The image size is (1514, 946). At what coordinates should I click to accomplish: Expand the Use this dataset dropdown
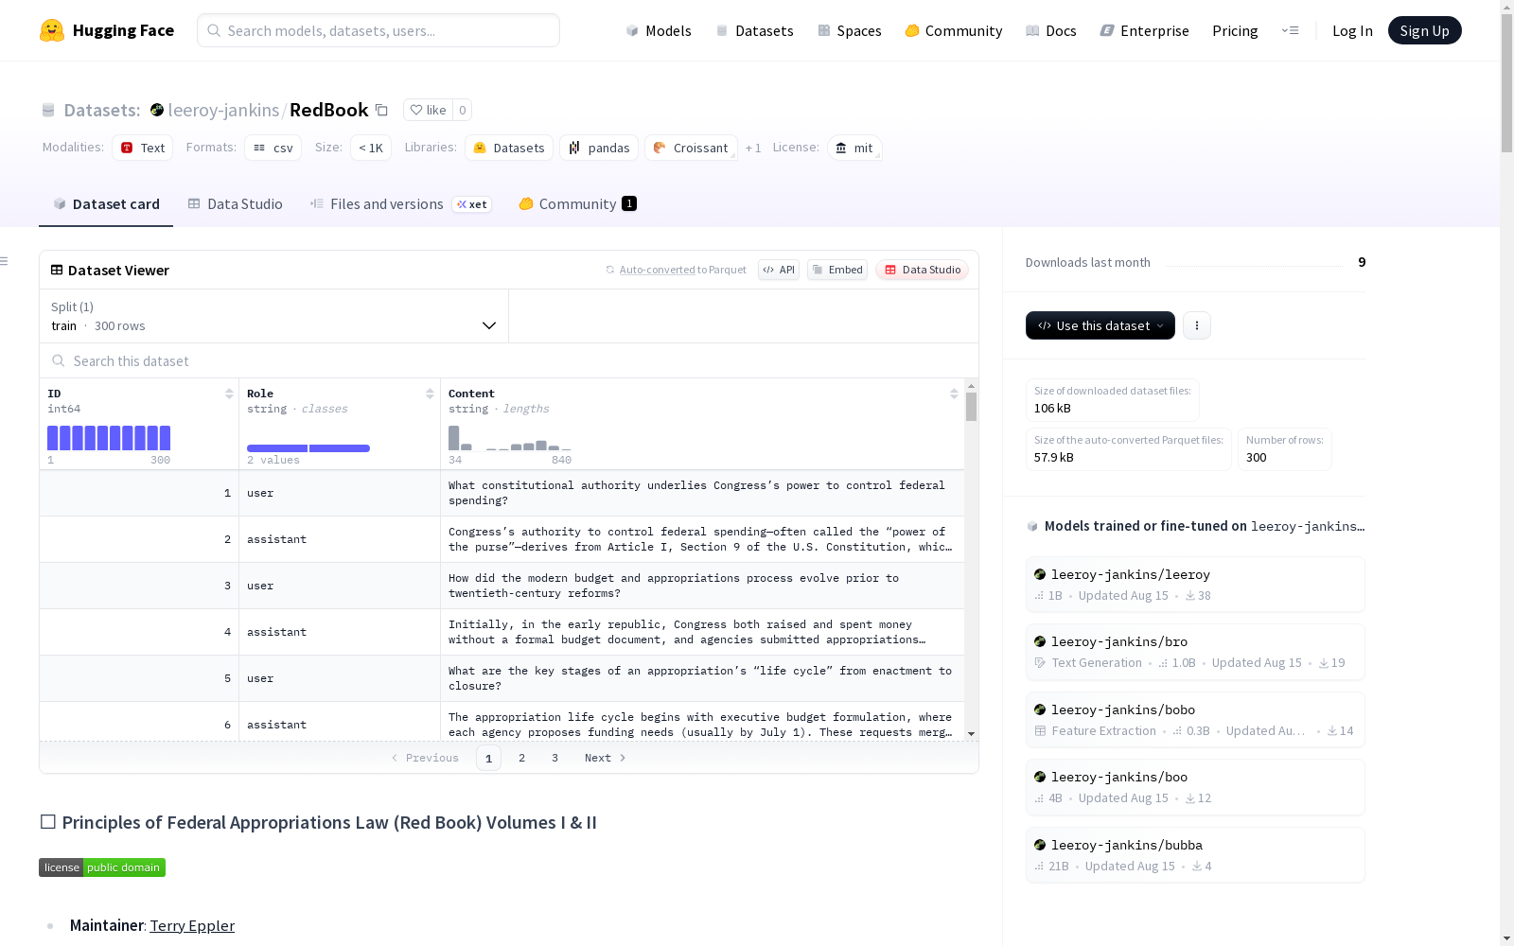1100,325
